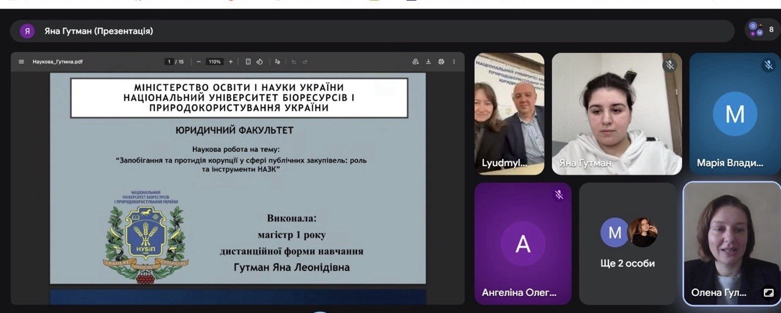The height and width of the screenshot is (313, 781).
Task: Select Марія Влади... participant tile
Action: pyautogui.click(x=735, y=114)
